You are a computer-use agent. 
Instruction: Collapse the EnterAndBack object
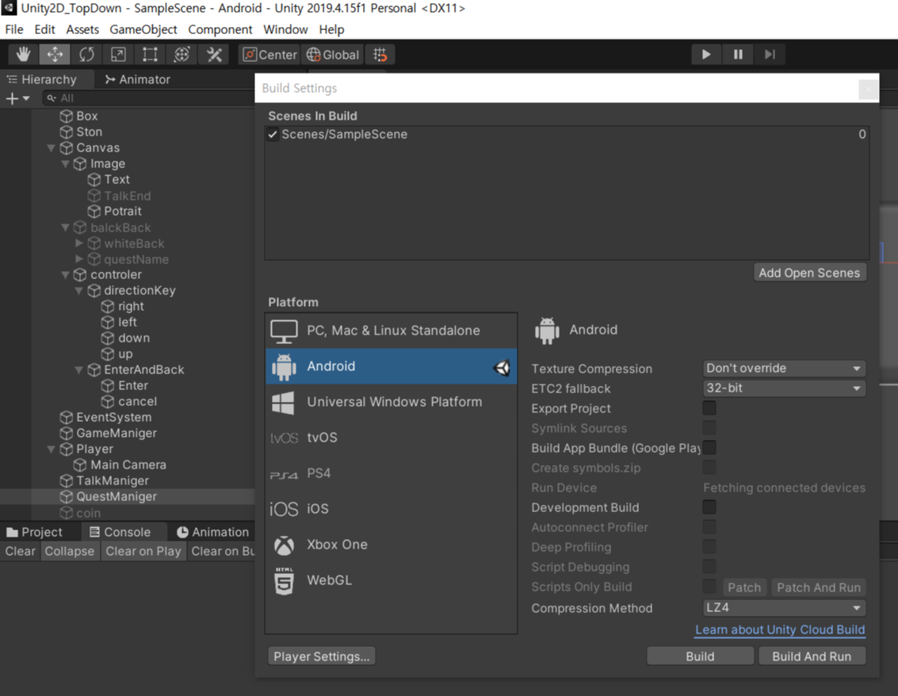79,370
